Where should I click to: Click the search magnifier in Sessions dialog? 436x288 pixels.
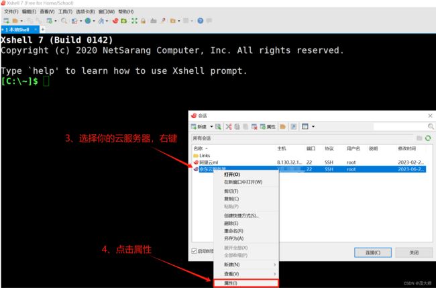click(431, 127)
